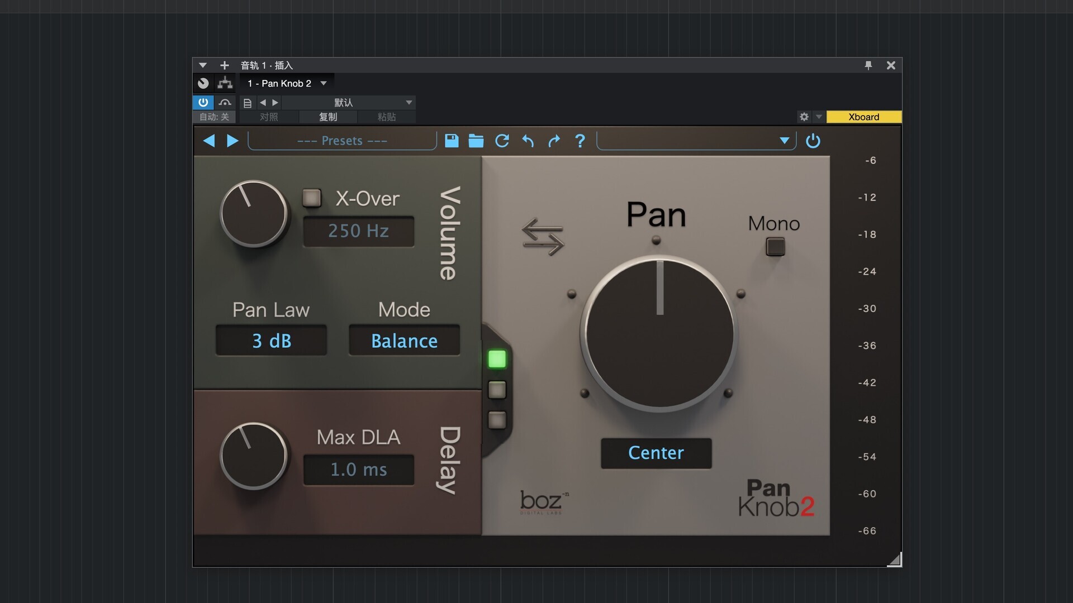
Task: Click the redo arrow icon
Action: [553, 141]
